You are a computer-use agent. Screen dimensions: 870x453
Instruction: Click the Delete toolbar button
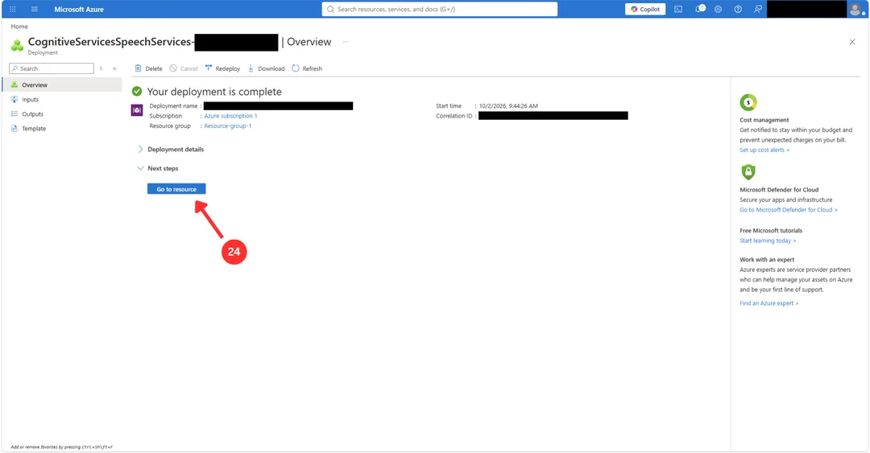[x=148, y=68]
